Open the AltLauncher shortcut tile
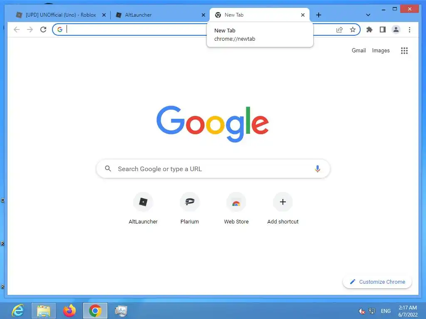426x319 pixels. click(143, 209)
